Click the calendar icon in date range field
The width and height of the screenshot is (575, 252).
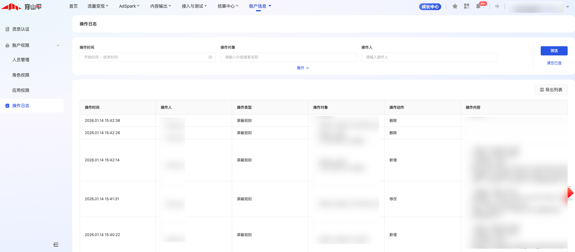(x=210, y=57)
